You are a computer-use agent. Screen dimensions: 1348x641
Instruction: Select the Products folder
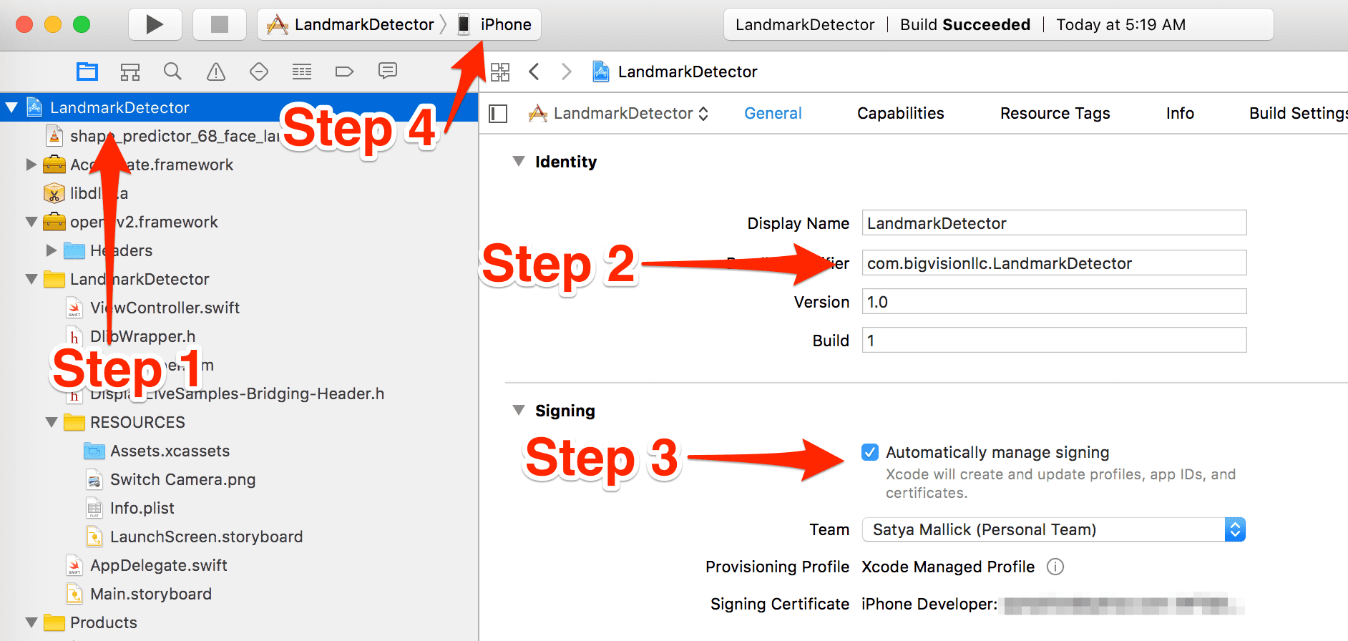click(90, 622)
